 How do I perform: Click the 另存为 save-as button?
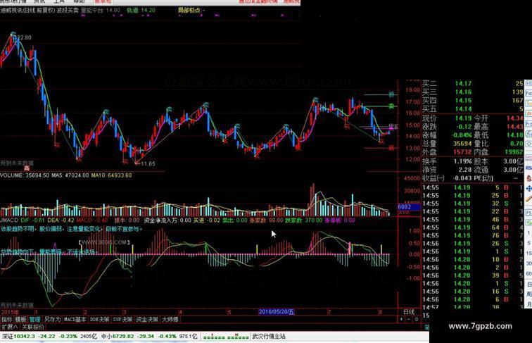[x=52, y=320]
